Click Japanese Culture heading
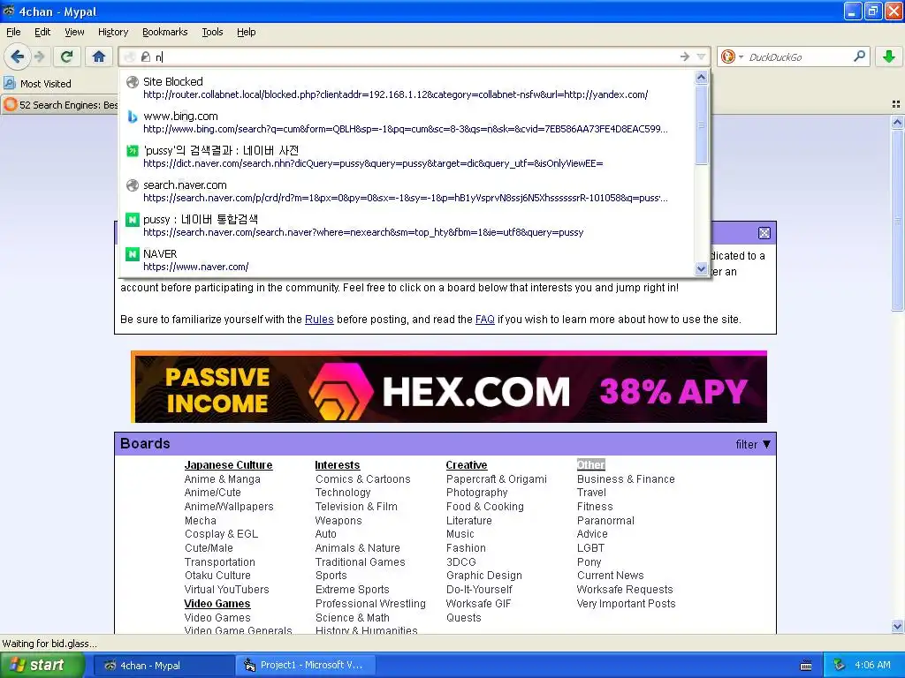The width and height of the screenshot is (905, 678). [x=229, y=464]
